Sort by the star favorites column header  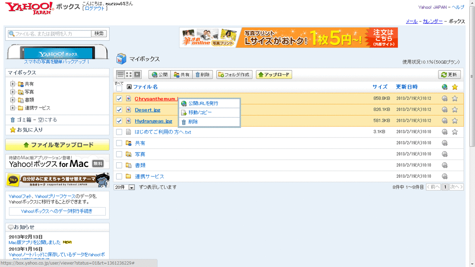pos(455,87)
